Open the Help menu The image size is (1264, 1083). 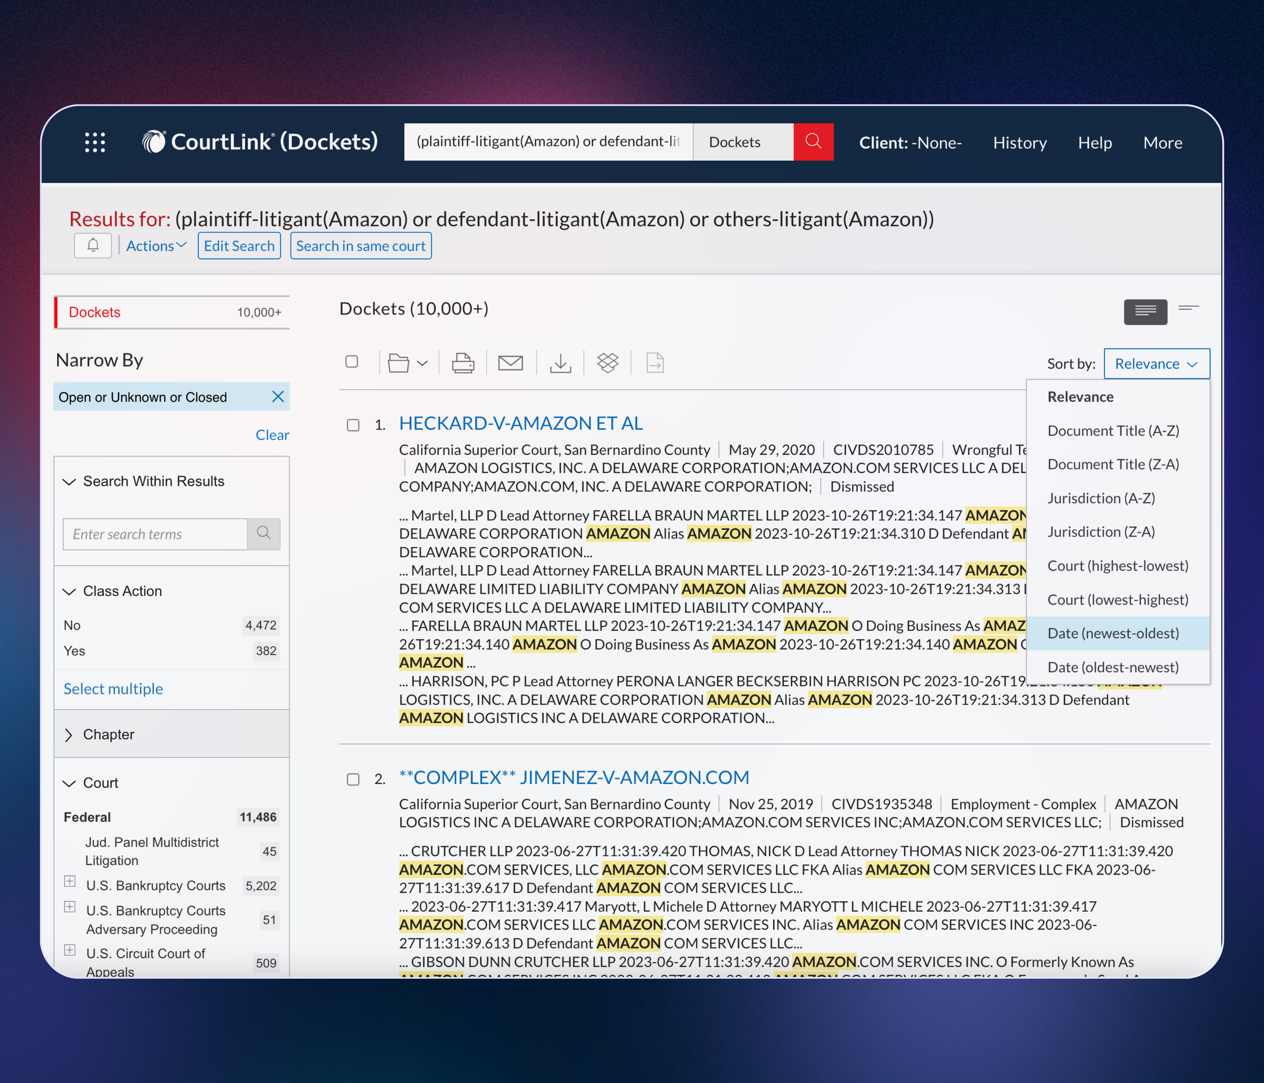tap(1094, 143)
